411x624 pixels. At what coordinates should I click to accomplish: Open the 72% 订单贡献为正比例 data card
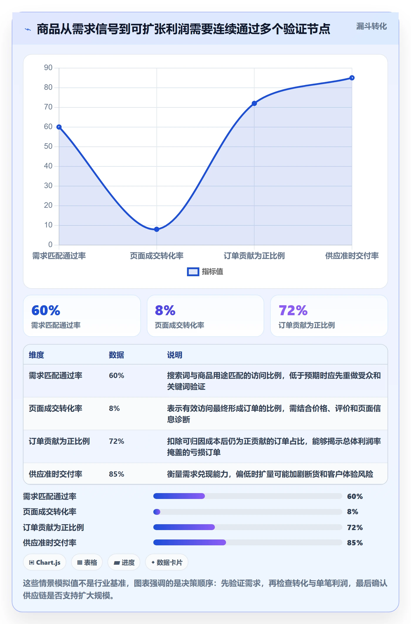coord(329,316)
